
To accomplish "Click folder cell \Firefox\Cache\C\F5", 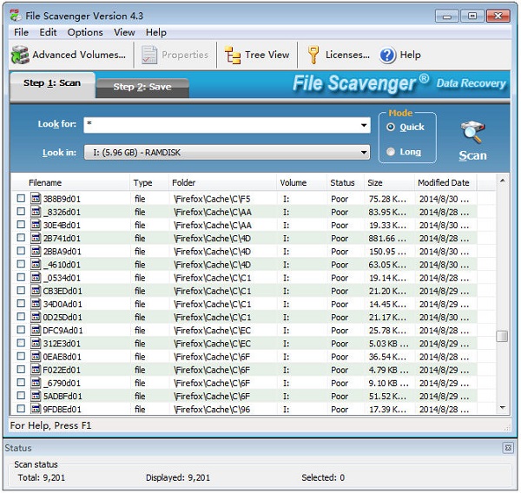I will [x=212, y=199].
